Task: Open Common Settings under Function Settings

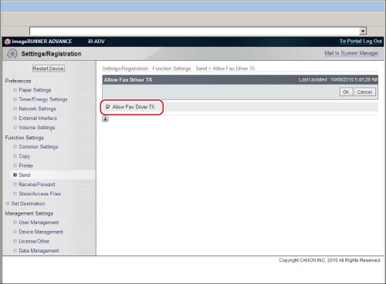Action: pos(39,147)
